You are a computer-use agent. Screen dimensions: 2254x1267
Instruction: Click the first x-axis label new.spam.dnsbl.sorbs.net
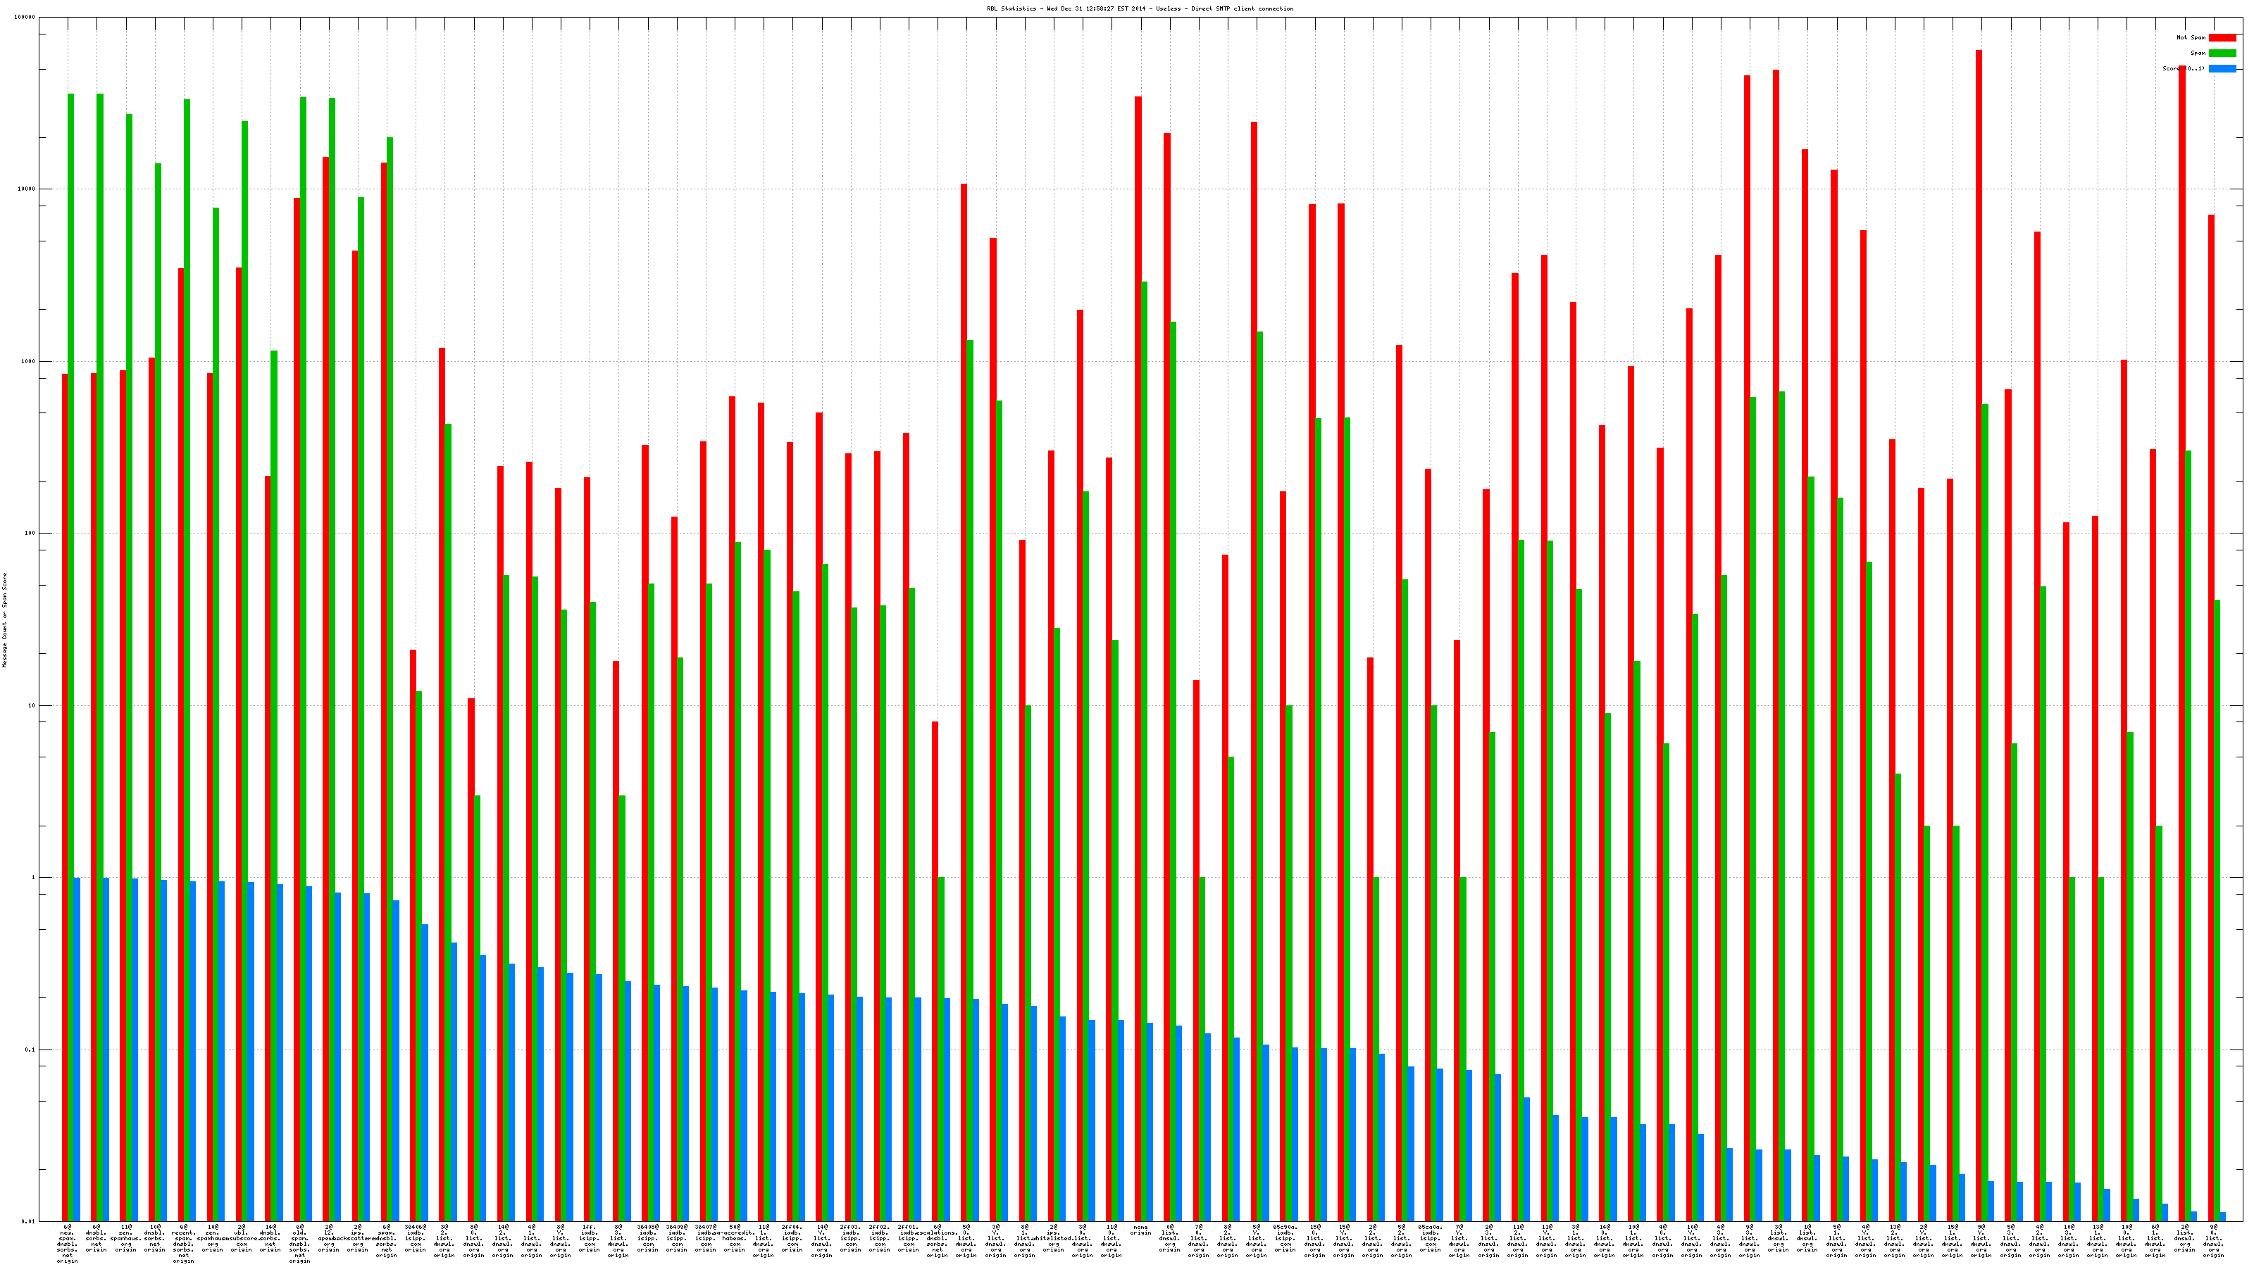tap(68, 1243)
